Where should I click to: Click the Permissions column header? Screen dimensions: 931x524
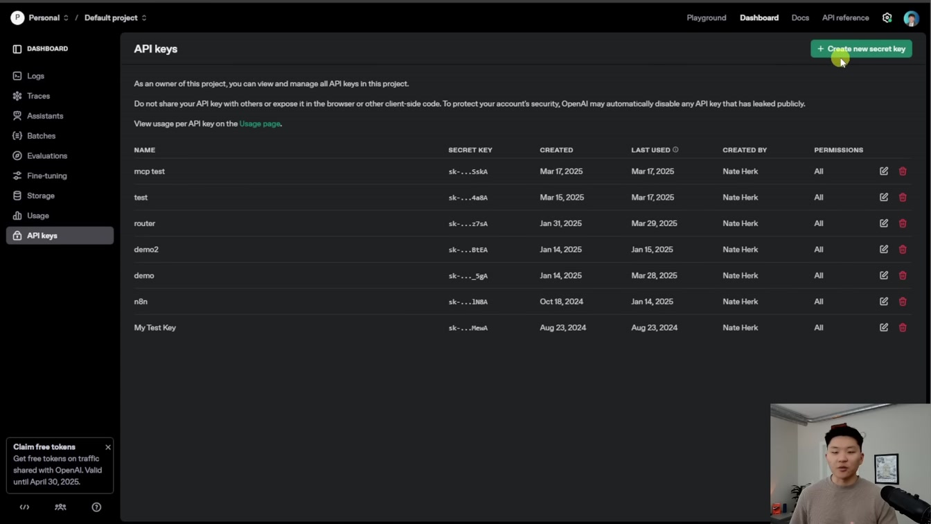839,150
